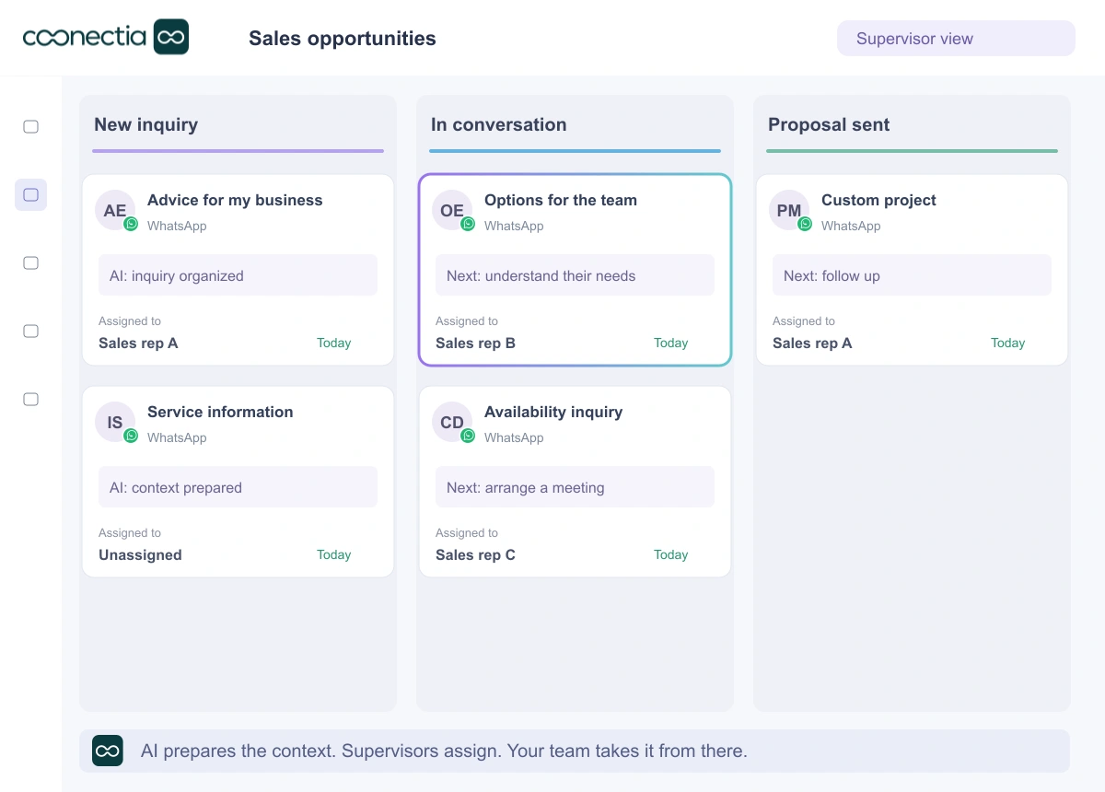Image resolution: width=1105 pixels, height=792 pixels.
Task: Click the Connectia infinity logo icon in header
Action: 171,37
